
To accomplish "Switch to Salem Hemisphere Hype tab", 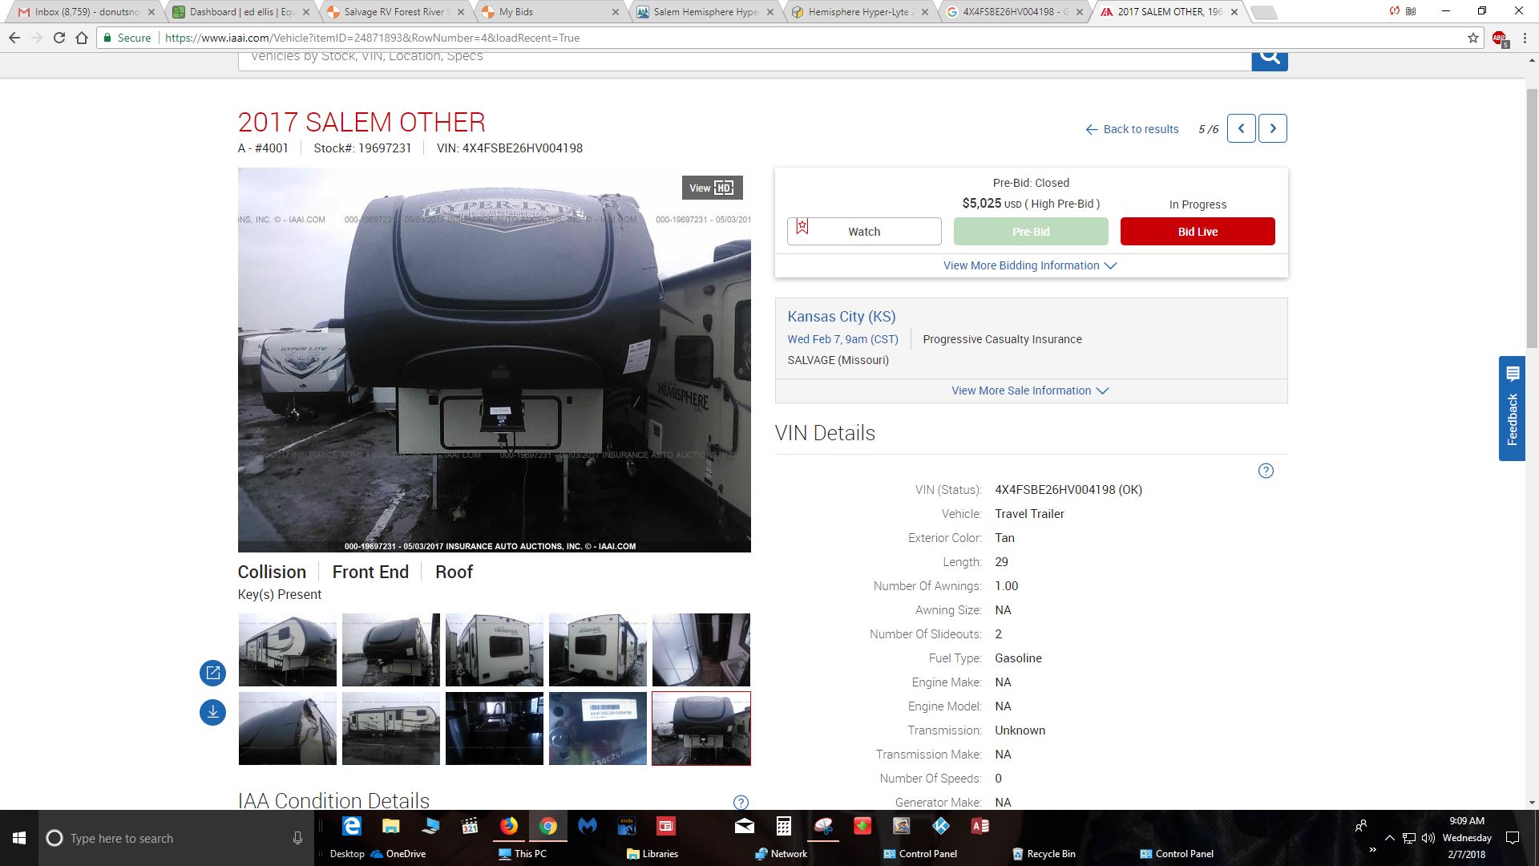I will pos(705,12).
